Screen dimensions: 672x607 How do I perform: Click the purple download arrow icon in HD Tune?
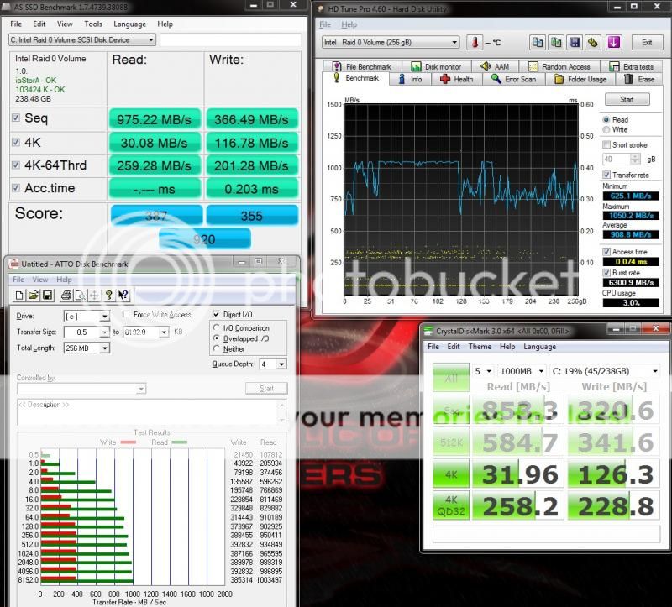pyautogui.click(x=613, y=42)
